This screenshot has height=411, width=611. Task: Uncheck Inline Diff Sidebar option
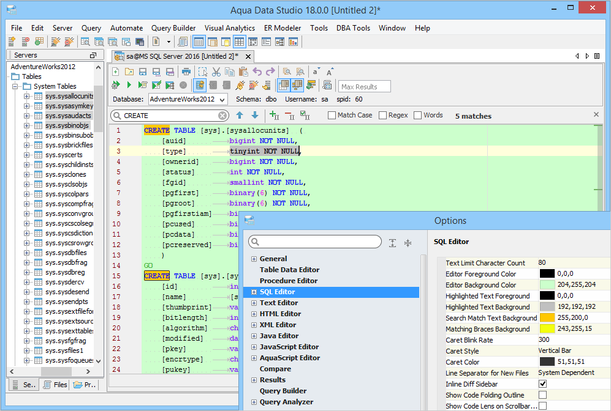pyautogui.click(x=542, y=384)
